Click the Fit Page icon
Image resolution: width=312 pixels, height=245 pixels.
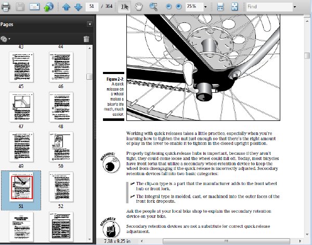[235, 7]
